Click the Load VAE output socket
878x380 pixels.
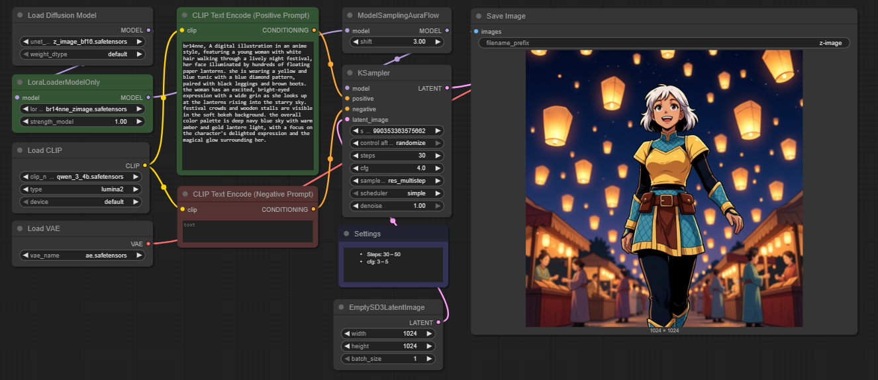pos(148,244)
